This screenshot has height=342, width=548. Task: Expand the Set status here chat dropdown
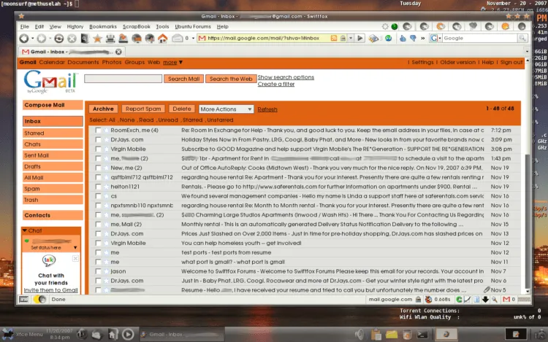75,247
